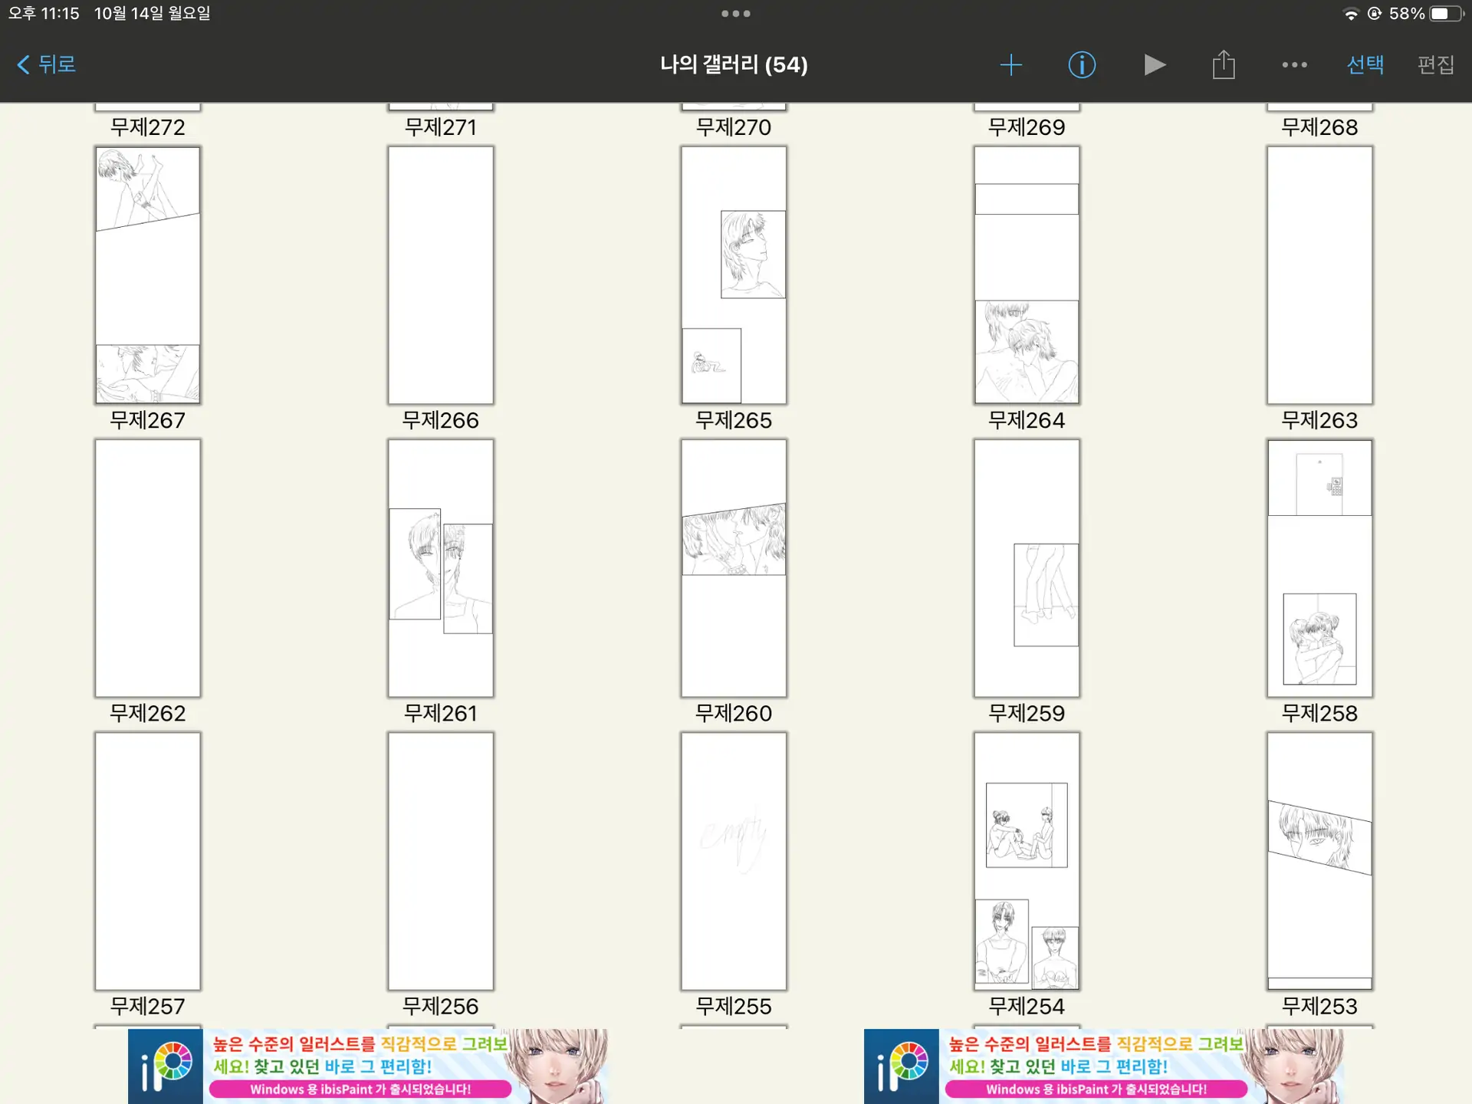1472x1104 pixels.
Task: Click the 무제268 title label
Action: (1319, 127)
